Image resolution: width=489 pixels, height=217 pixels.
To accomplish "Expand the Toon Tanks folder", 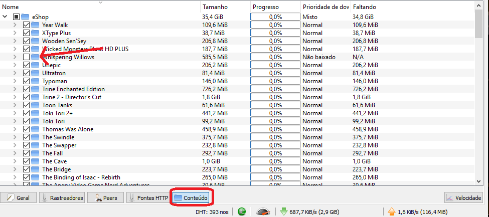I will [x=15, y=105].
